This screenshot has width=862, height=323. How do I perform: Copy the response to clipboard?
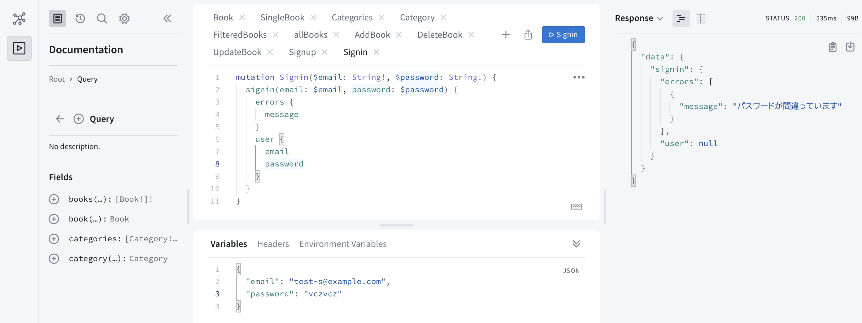click(833, 47)
